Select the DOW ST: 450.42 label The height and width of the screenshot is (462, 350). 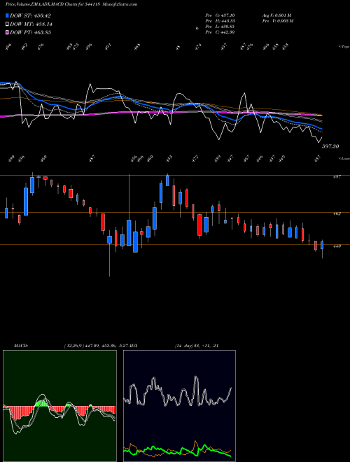click(30, 15)
